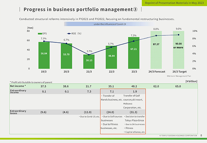The height and width of the screenshot is (143, 207).
Task: Click the extraordinary loss value (9.6)
Action: (43, 112)
